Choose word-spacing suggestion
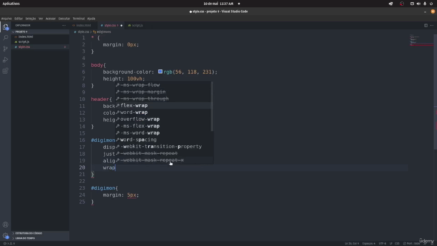Viewport: 437px width, 246px height. click(163, 139)
